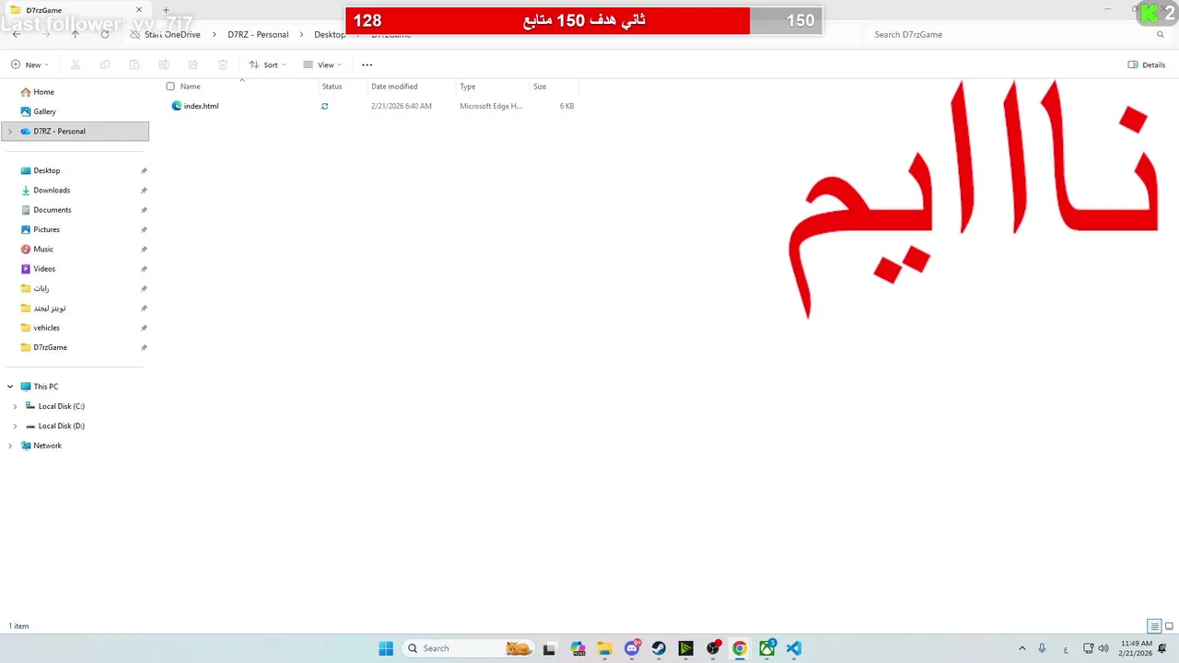Open Visual Studio Code from taskbar

[x=794, y=648]
